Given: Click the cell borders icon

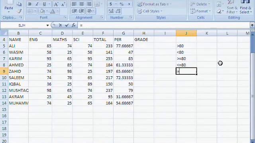Looking at the screenshot, I should 30,11.
